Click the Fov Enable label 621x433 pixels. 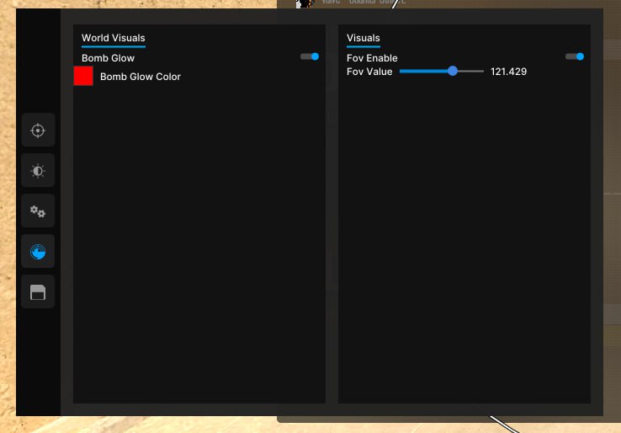[x=372, y=58]
